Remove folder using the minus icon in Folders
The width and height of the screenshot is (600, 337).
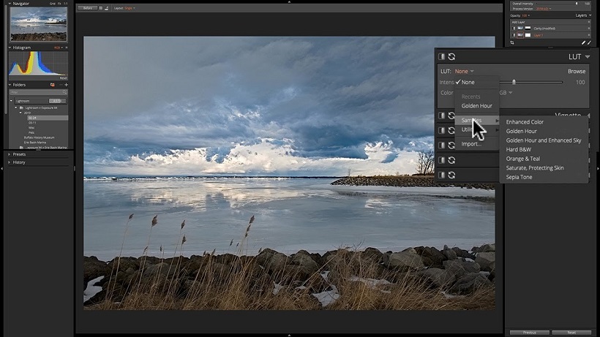(61, 85)
